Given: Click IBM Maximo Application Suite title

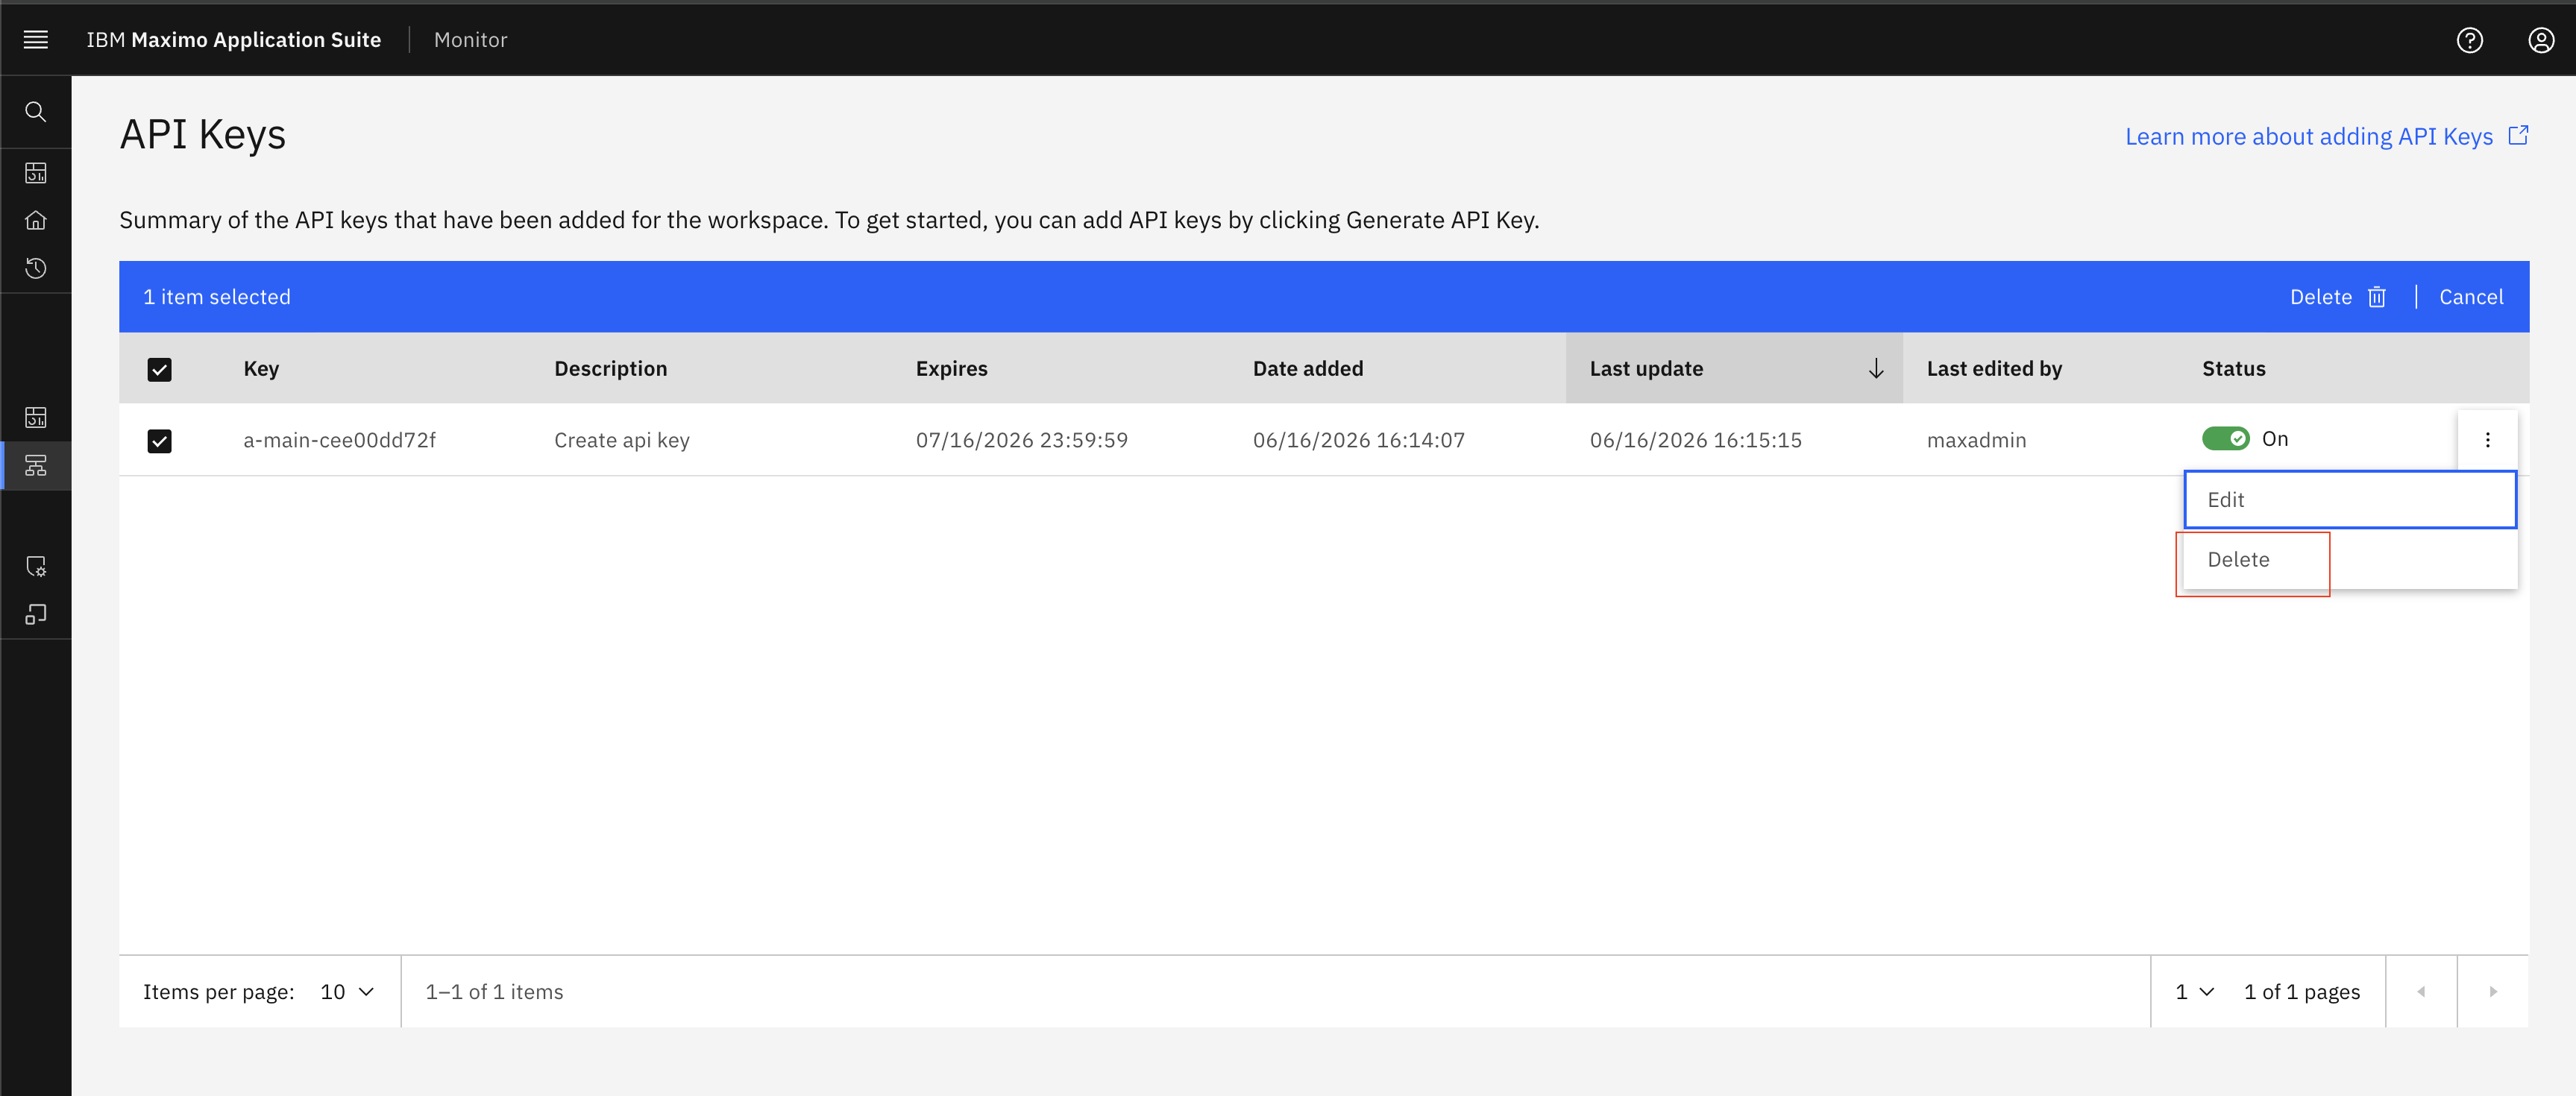Looking at the screenshot, I should 233,40.
